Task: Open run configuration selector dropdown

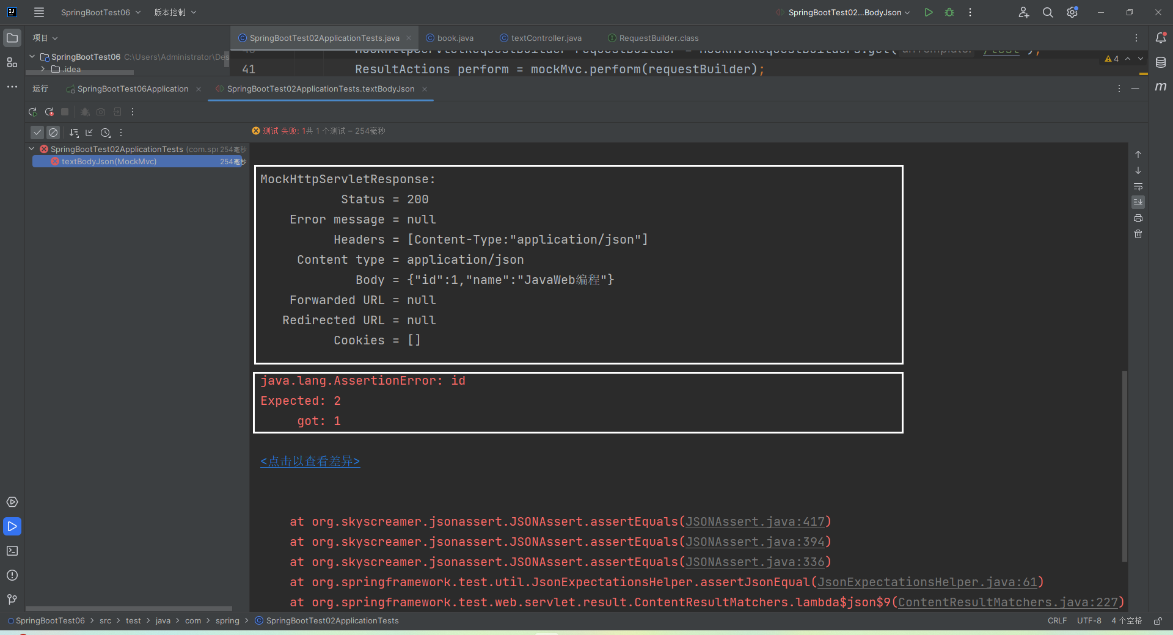Action: pyautogui.click(x=843, y=12)
